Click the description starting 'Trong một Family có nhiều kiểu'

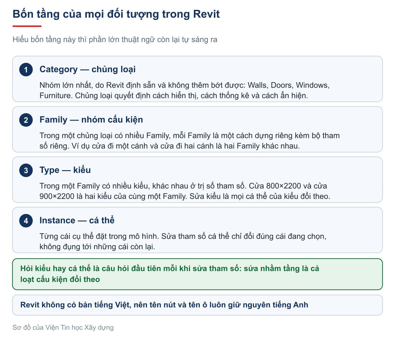tap(185, 191)
